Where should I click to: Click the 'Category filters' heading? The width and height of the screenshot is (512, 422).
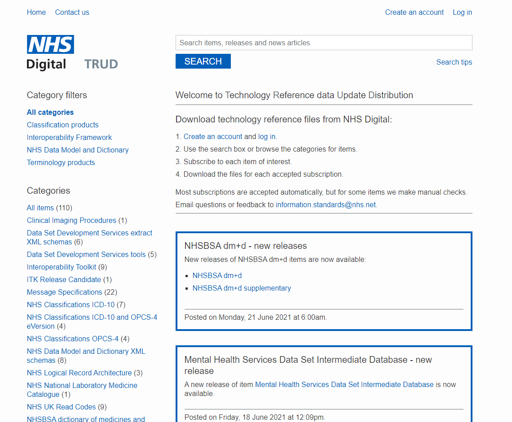click(57, 95)
